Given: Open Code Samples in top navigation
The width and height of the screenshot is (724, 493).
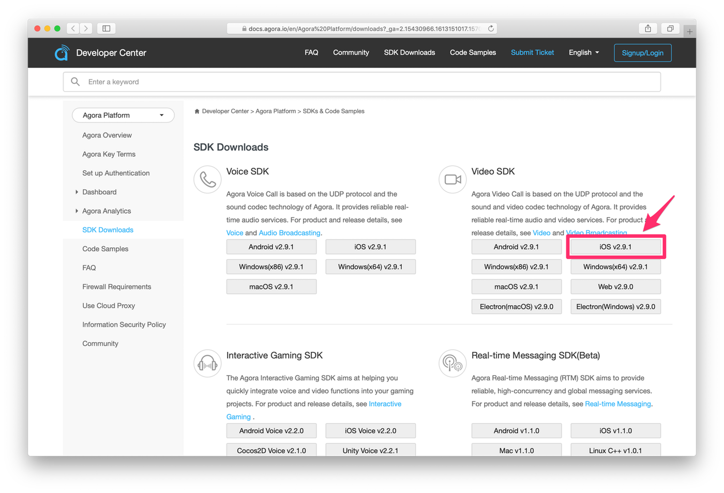Looking at the screenshot, I should (473, 53).
